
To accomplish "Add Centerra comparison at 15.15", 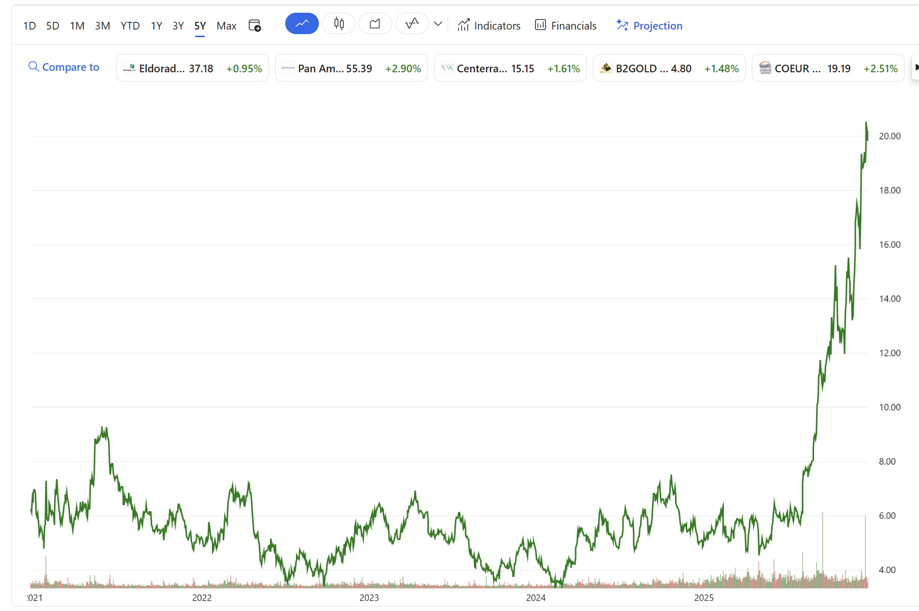I will (510, 68).
